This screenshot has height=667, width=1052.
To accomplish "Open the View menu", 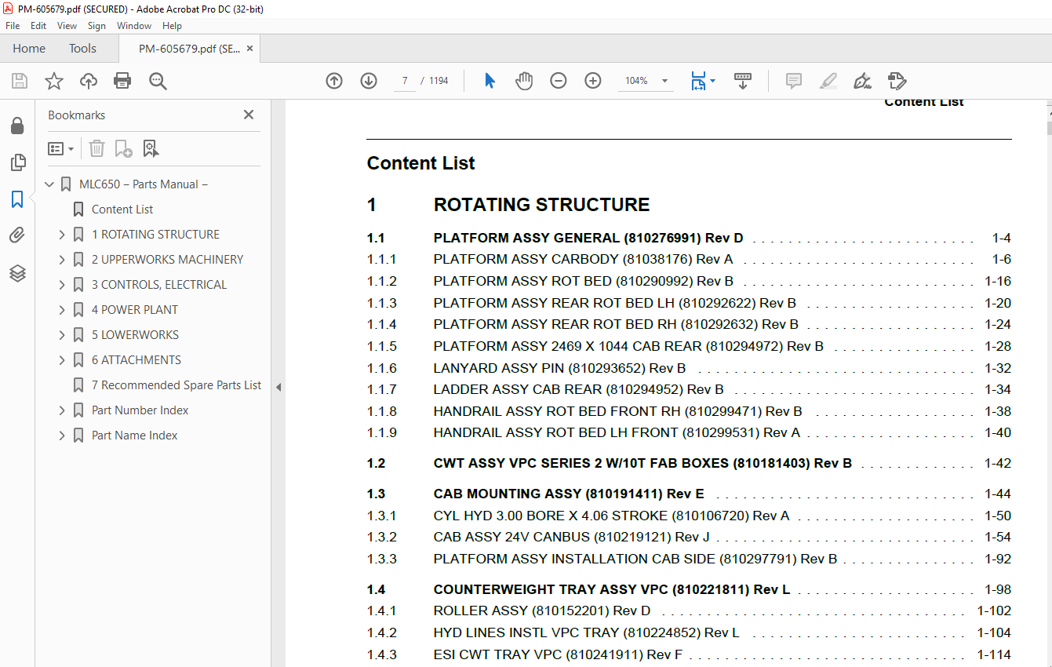I will [67, 26].
